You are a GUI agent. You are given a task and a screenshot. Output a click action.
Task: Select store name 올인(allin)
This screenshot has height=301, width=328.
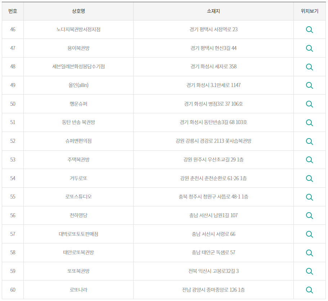point(78,85)
